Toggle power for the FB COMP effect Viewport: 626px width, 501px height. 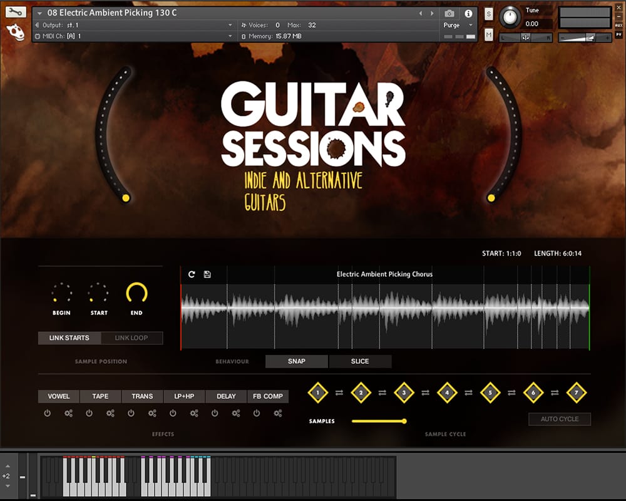coord(257,413)
